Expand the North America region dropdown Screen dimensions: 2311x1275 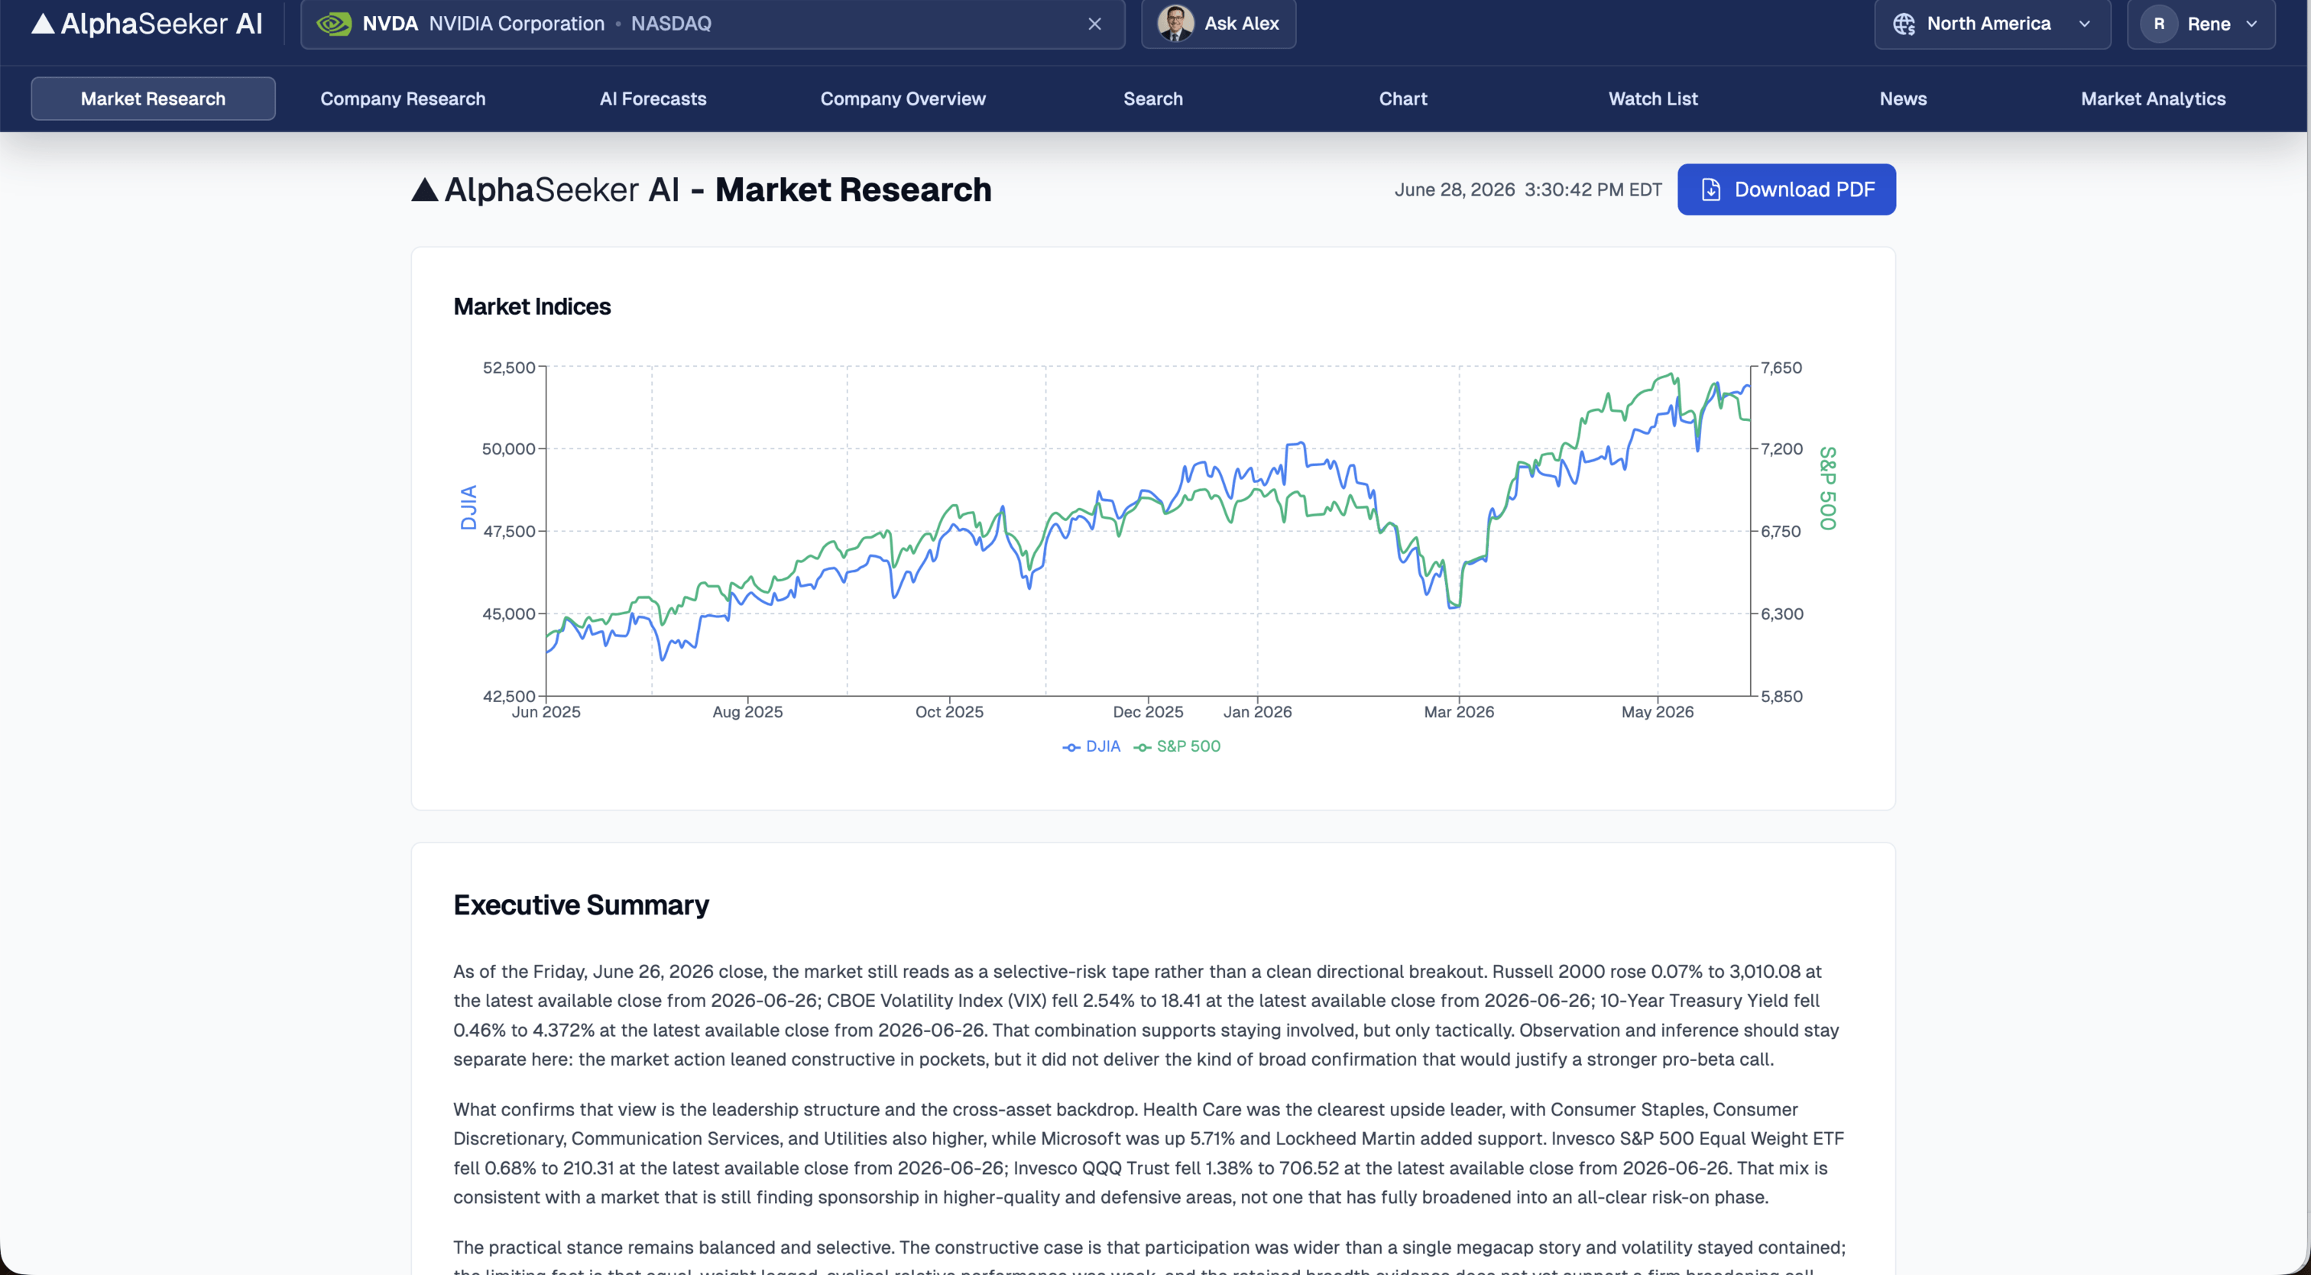pyautogui.click(x=1992, y=24)
